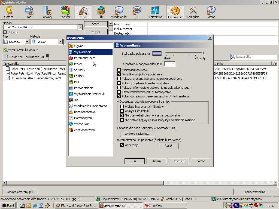Open Windows Start button
The width and height of the screenshot is (279, 209).
[8, 206]
